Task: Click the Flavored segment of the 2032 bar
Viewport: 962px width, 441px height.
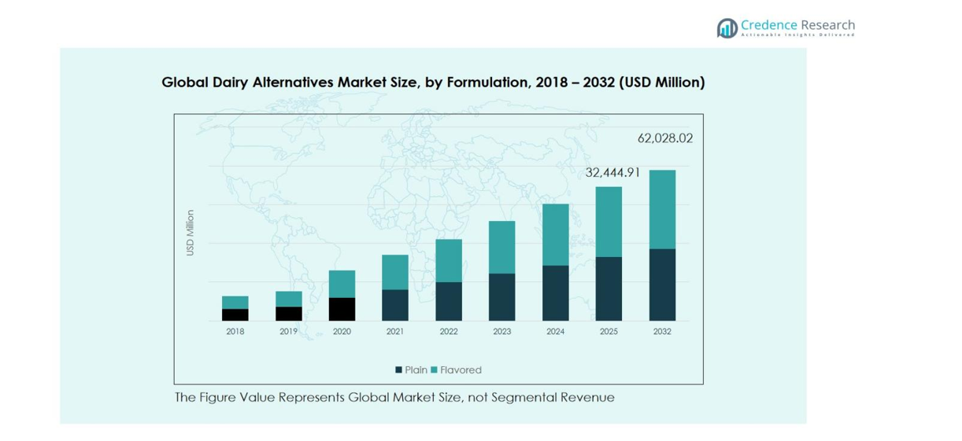Action: 662,209
